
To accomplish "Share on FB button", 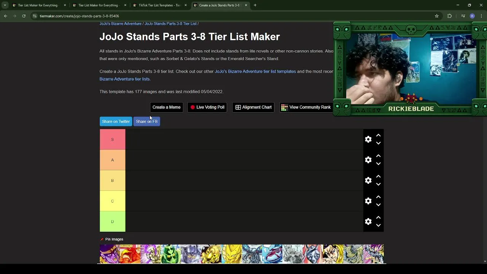I will coord(146,121).
